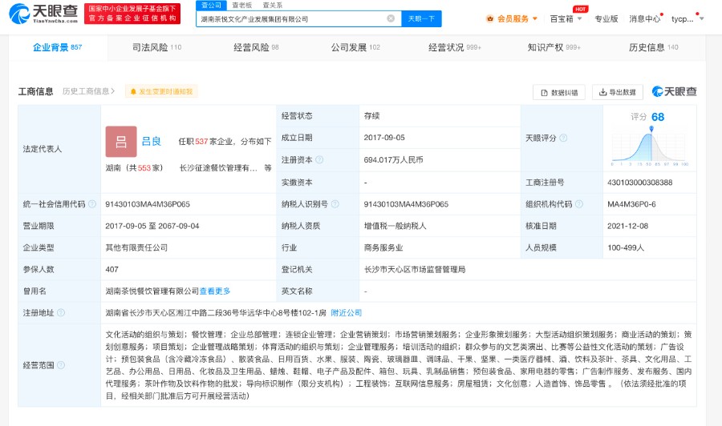
Task: Open the Tianyancha home logo
Action: [43, 14]
